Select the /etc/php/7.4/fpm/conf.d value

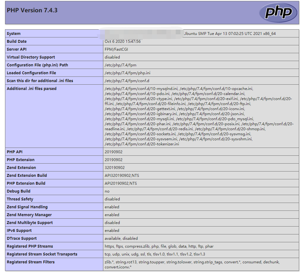pyautogui.click(x=127, y=81)
